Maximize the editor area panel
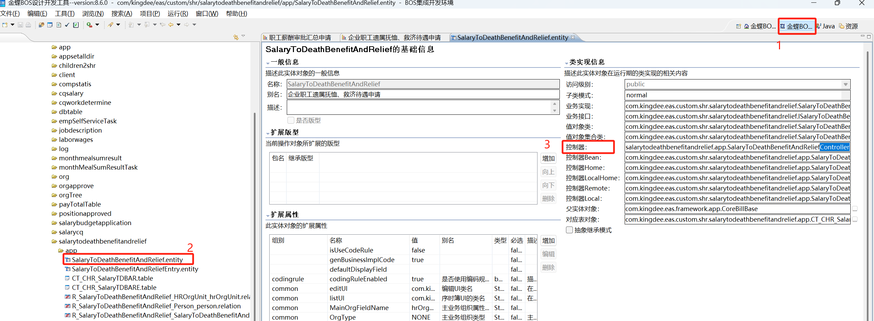The height and width of the screenshot is (321, 874). 869,36
